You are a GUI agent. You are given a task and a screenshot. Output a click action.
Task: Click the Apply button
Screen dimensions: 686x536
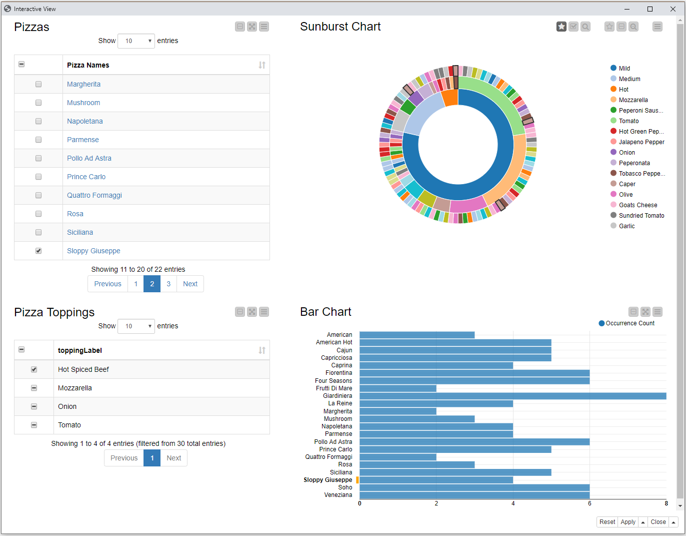point(628,522)
